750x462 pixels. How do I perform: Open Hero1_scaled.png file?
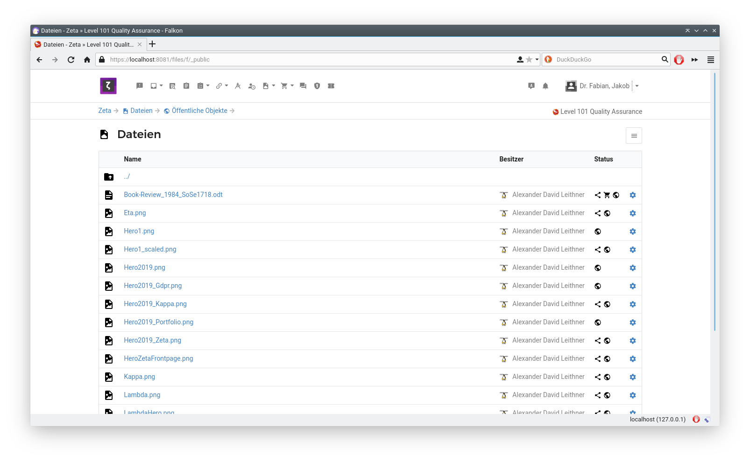[150, 249]
